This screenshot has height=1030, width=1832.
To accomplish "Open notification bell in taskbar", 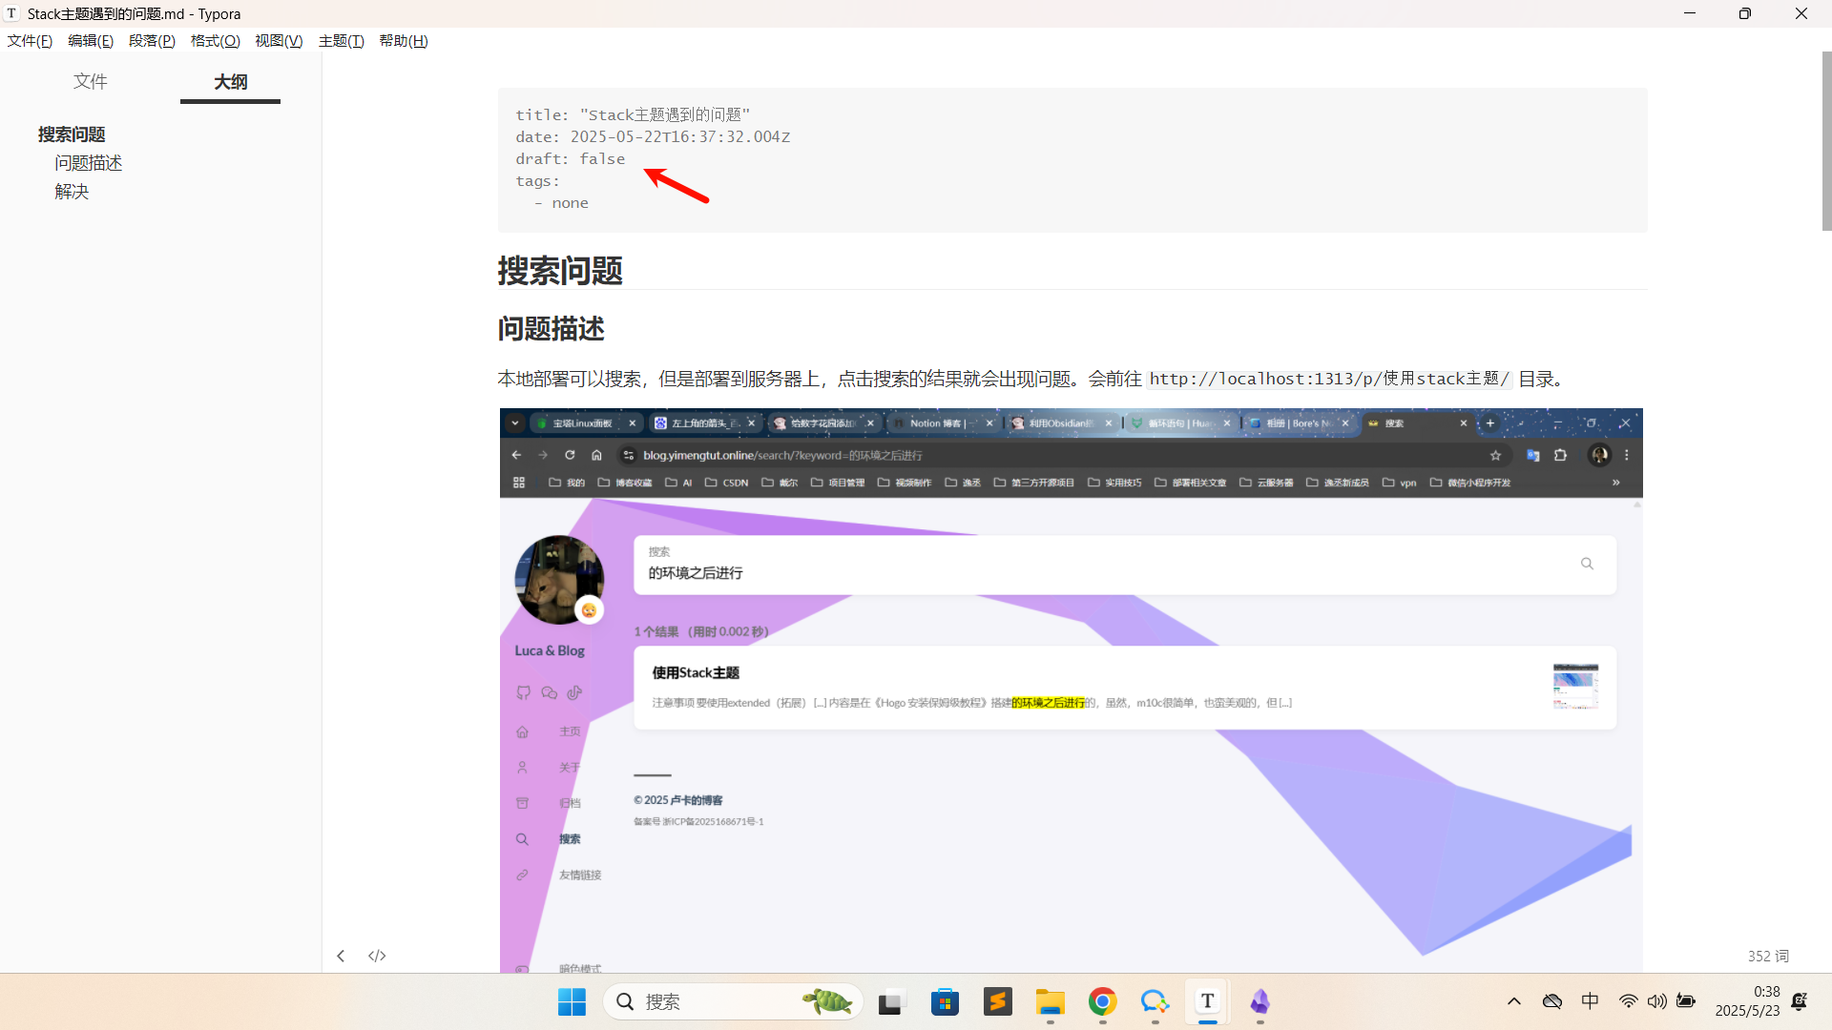I will (1800, 1001).
